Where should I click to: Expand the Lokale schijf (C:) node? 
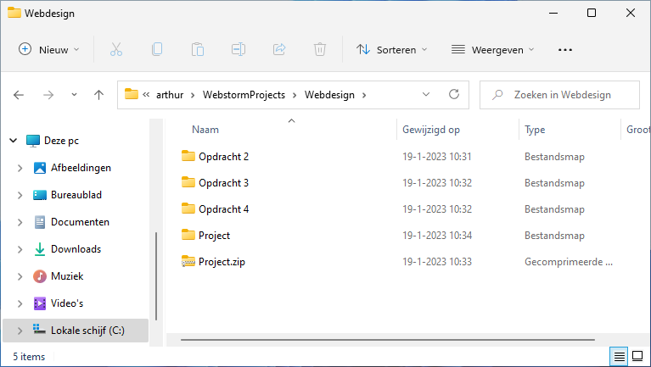click(20, 331)
